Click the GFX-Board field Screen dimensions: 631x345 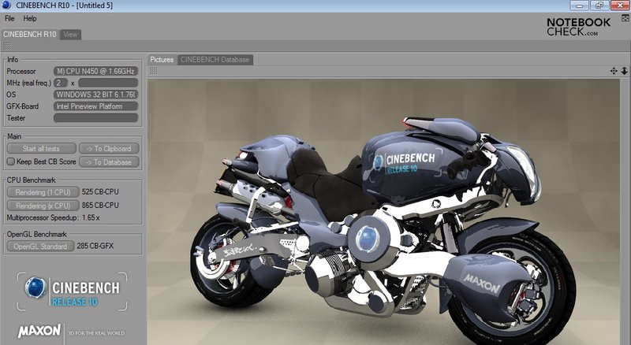(95, 106)
